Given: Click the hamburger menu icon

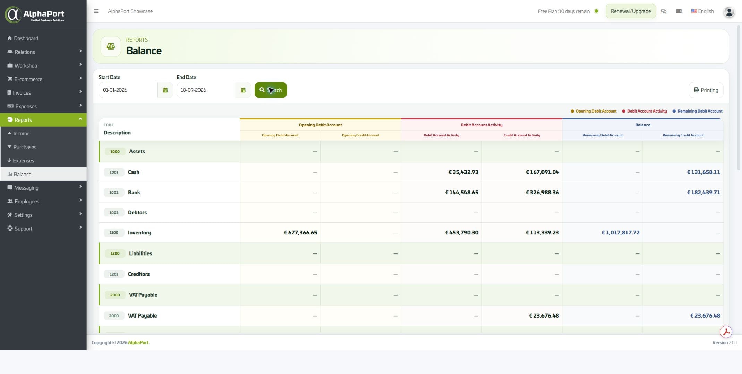Looking at the screenshot, I should coord(96,11).
